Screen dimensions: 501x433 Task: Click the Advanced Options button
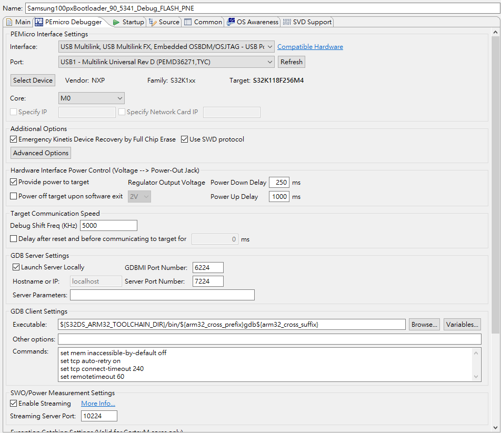(x=40, y=153)
